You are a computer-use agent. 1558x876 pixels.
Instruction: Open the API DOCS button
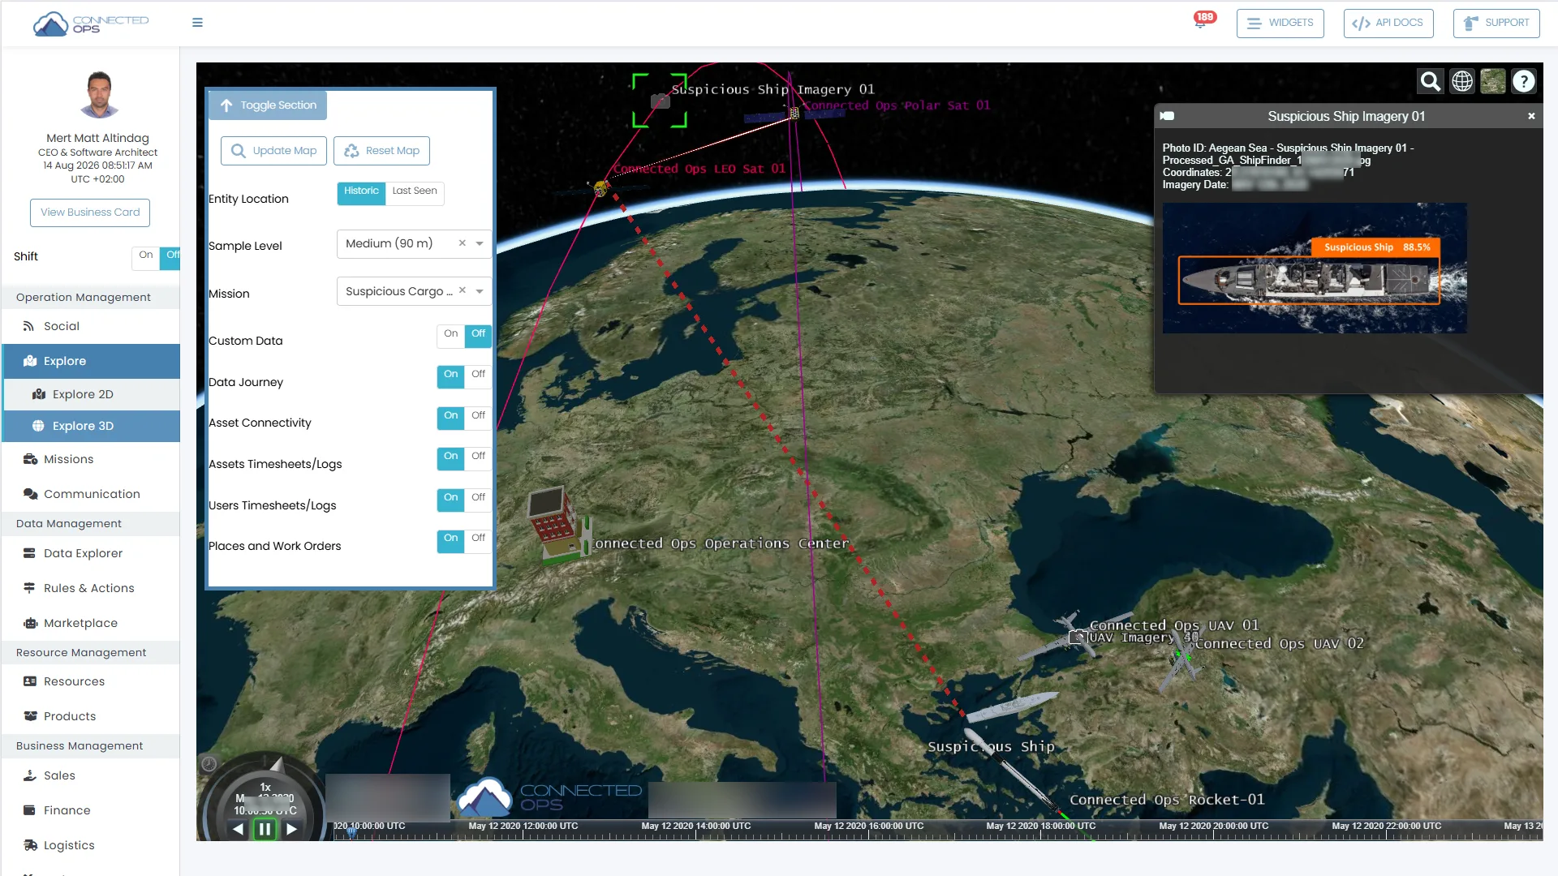coord(1388,23)
